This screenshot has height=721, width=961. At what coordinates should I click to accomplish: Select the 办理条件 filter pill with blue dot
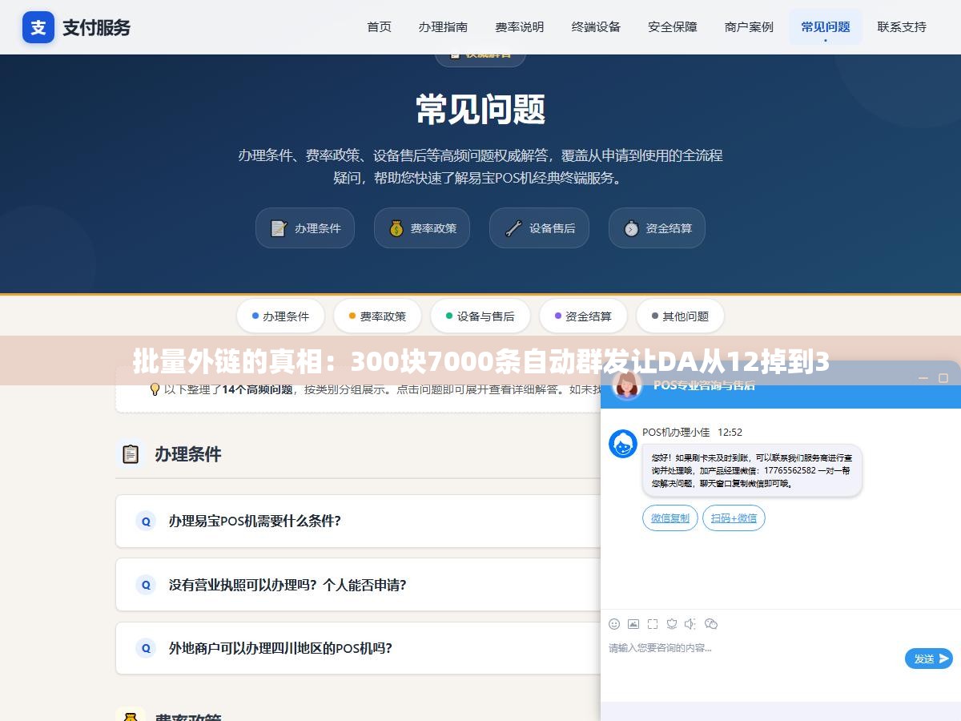pos(280,316)
